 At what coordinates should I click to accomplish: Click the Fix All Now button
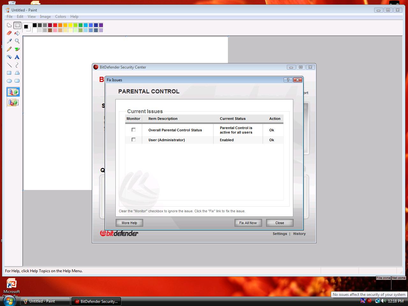(248, 223)
